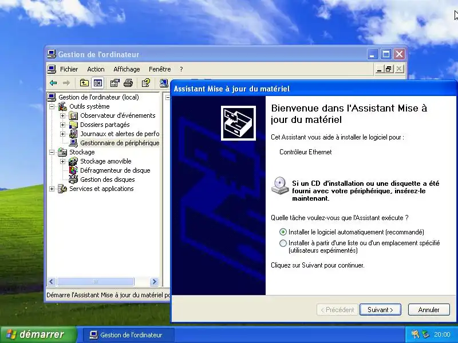The width and height of the screenshot is (458, 343).
Task: Open the ? help menu
Action: click(x=181, y=69)
